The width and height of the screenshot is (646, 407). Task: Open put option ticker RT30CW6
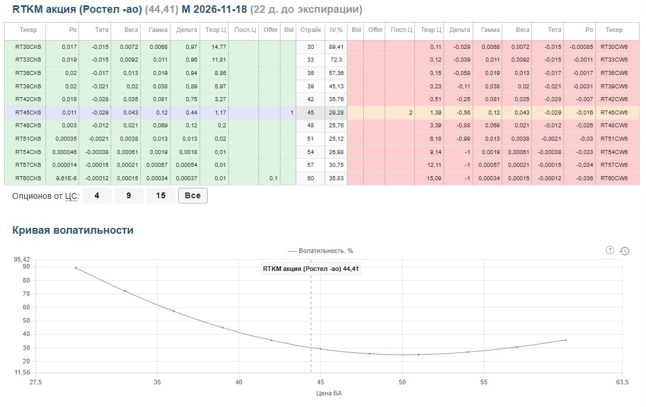pyautogui.click(x=614, y=47)
